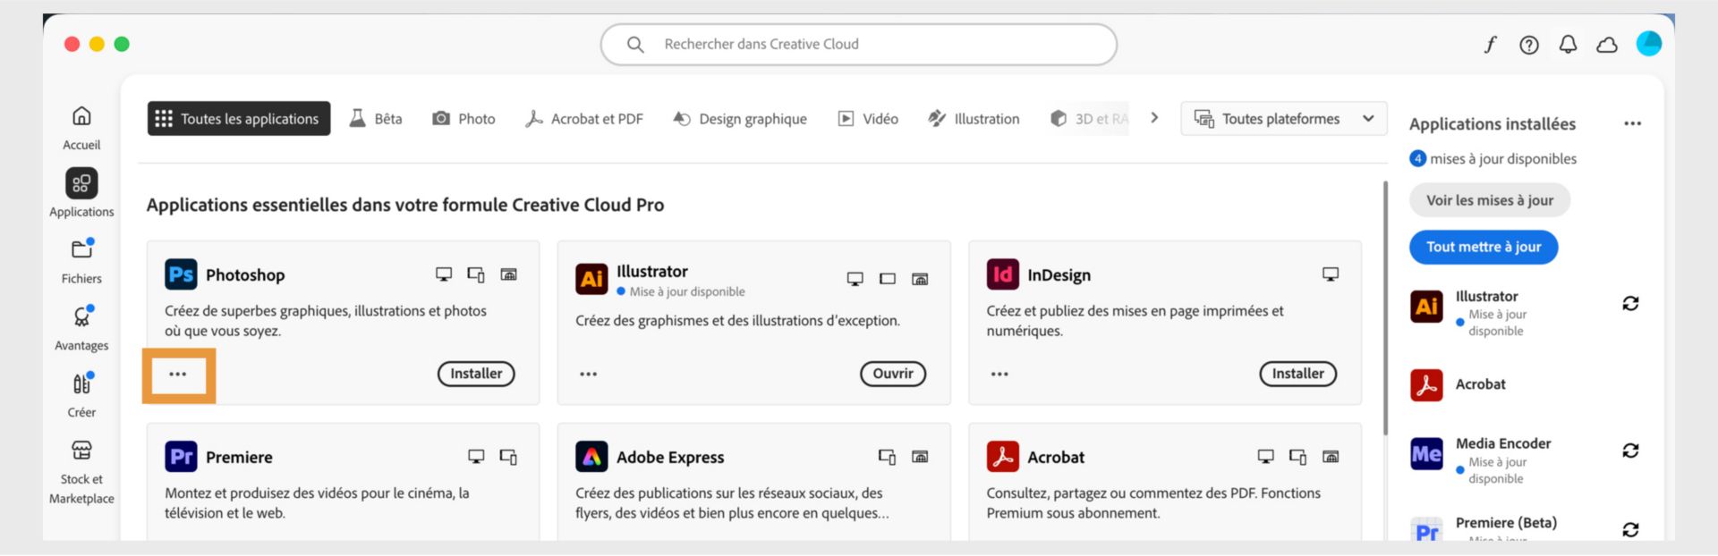Open Illustrator with the Ouvrir button
The height and width of the screenshot is (556, 1718).
(x=893, y=374)
